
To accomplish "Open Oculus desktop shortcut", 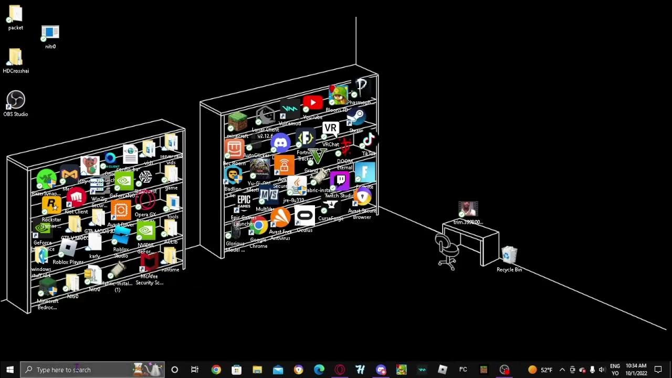I will click(x=304, y=219).
